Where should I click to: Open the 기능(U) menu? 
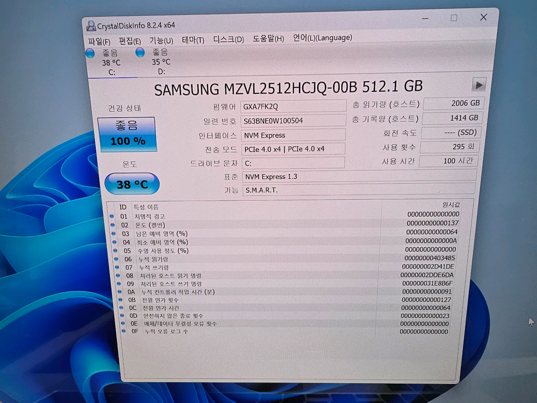(161, 38)
